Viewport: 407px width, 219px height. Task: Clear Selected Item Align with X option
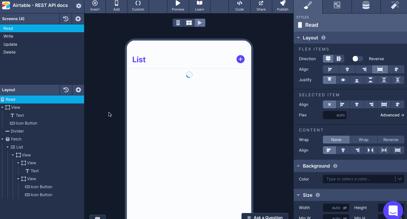click(330, 105)
